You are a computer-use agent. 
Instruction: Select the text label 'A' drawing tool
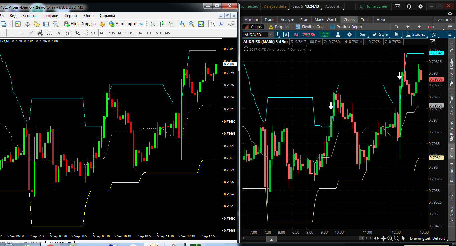click(x=59, y=33)
